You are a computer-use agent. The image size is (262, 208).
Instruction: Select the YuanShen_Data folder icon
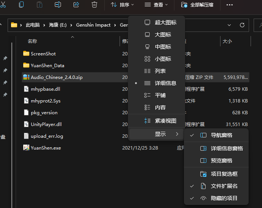coord(26,65)
